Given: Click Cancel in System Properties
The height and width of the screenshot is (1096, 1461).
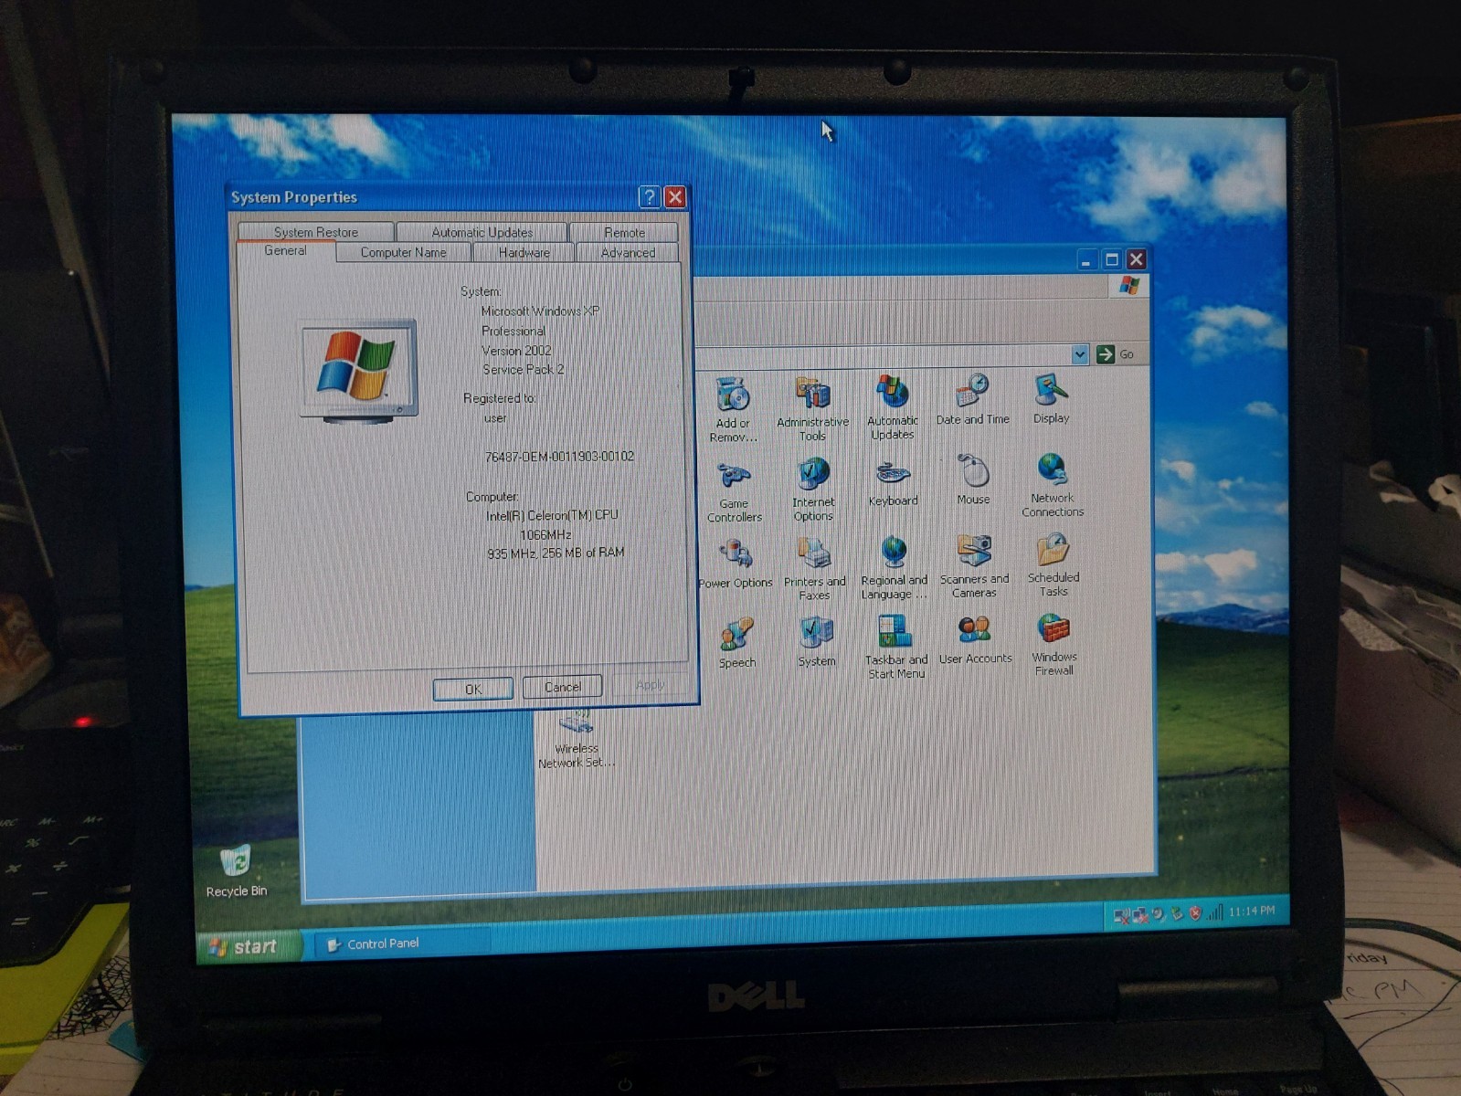Looking at the screenshot, I should coord(562,687).
